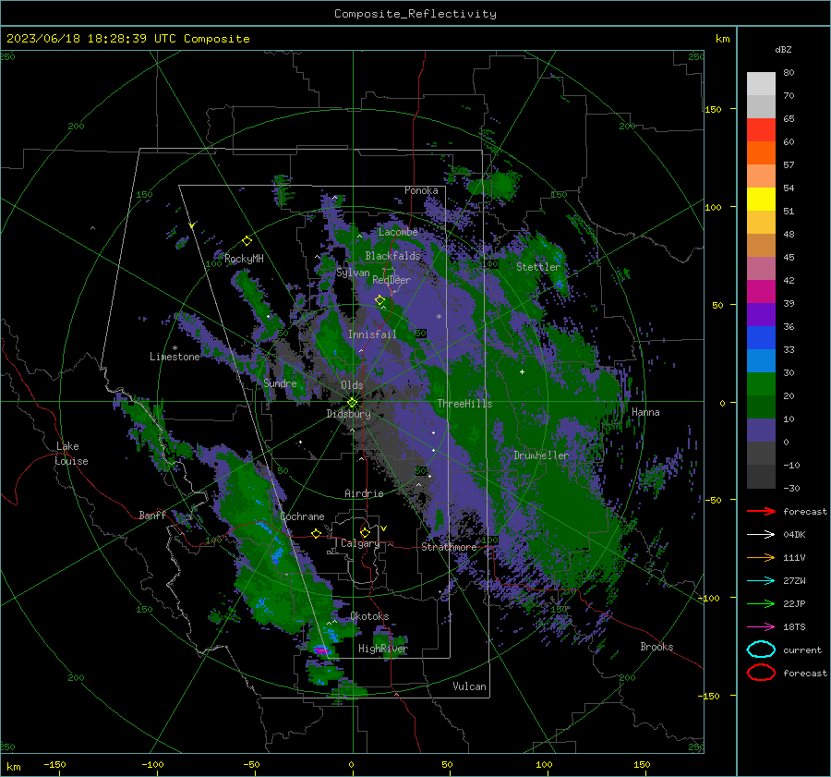Image resolution: width=831 pixels, height=777 pixels.
Task: Click the red forecast arrow in legend
Action: pyautogui.click(x=761, y=511)
